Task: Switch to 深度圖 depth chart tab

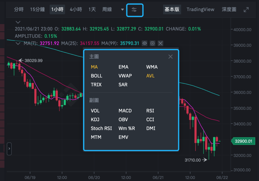Action: pyautogui.click(x=229, y=10)
